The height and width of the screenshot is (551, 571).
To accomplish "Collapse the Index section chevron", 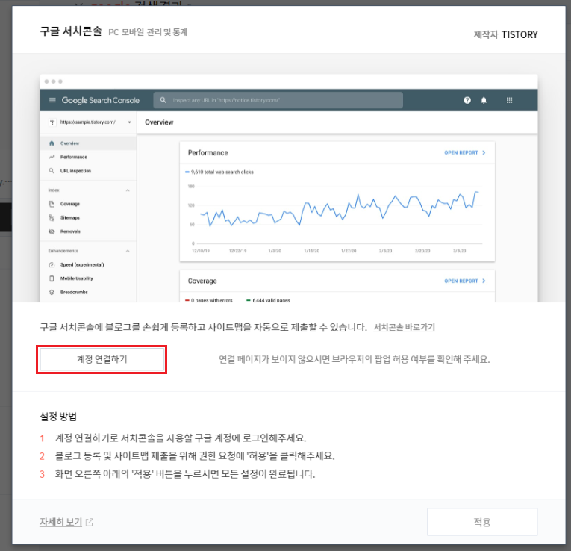I will coord(128,190).
